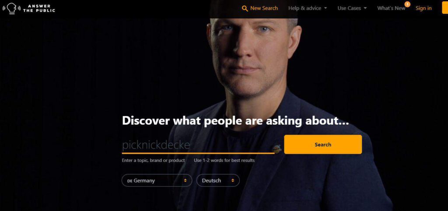Open the Sign in link
448x211 pixels.
tap(423, 8)
